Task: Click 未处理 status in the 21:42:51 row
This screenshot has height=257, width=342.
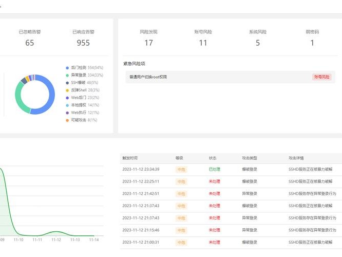Action: tap(215, 194)
